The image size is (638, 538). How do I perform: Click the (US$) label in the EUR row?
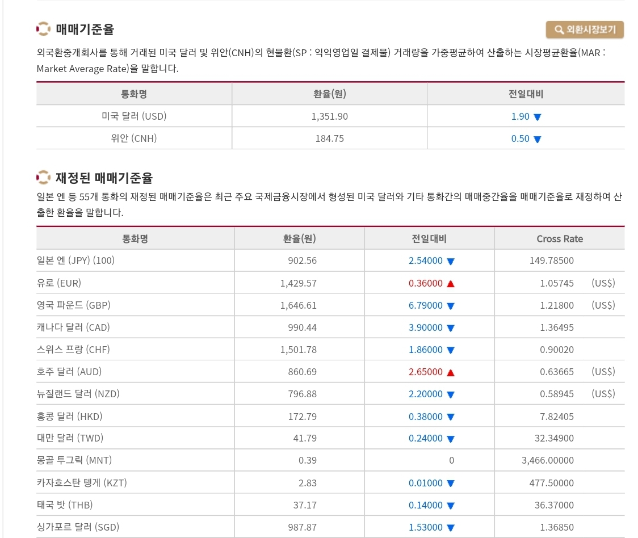(x=603, y=283)
